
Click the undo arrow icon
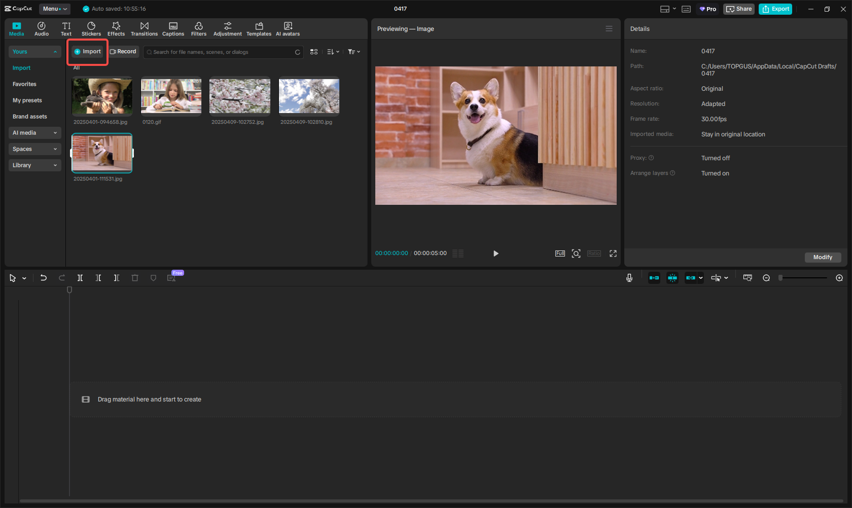pyautogui.click(x=44, y=278)
